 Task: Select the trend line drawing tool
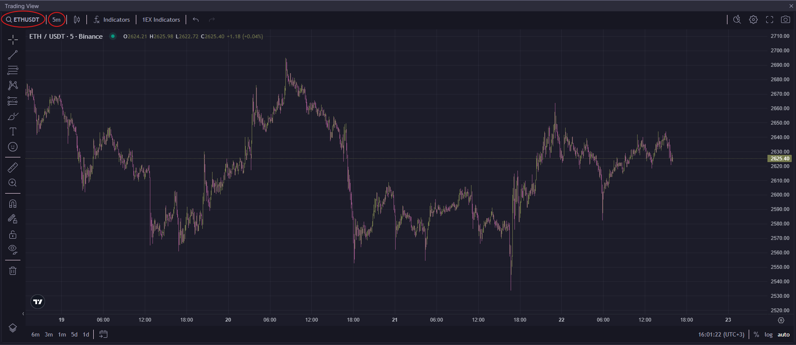pos(13,55)
